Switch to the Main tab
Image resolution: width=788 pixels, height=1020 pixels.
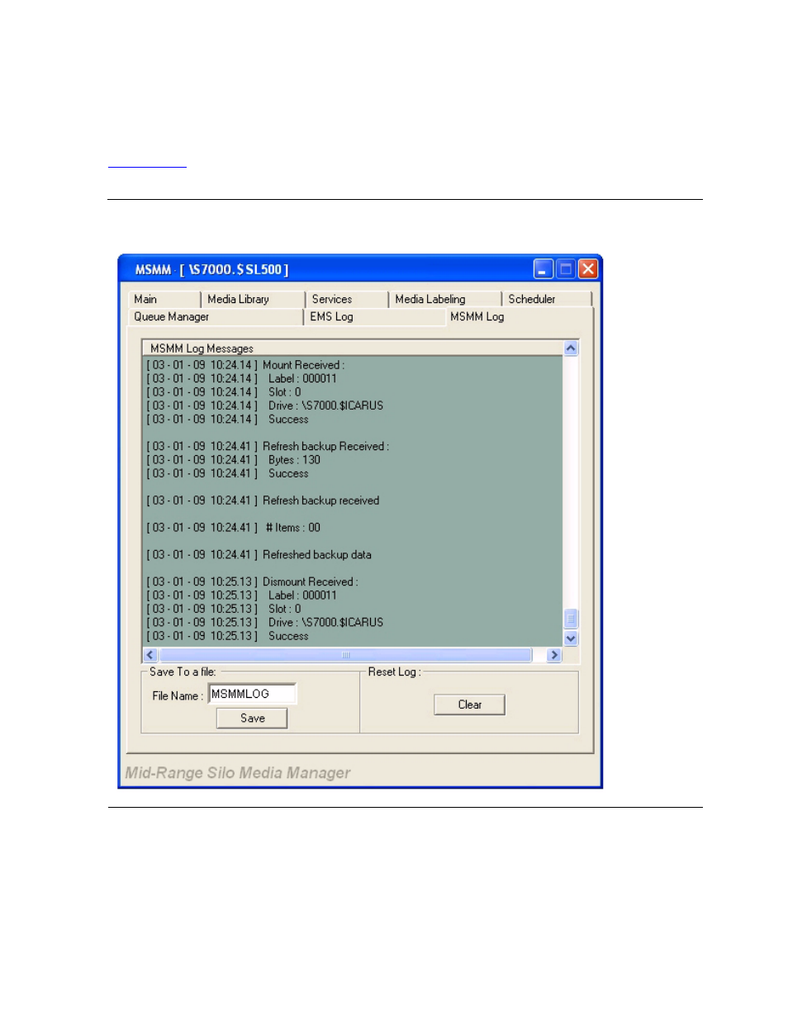pos(164,299)
